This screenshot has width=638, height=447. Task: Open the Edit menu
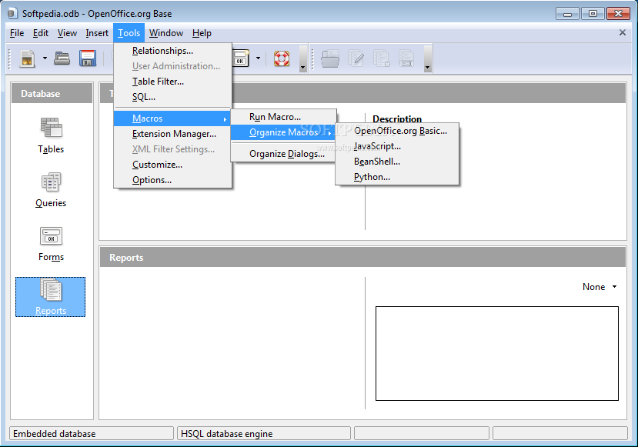click(x=41, y=33)
